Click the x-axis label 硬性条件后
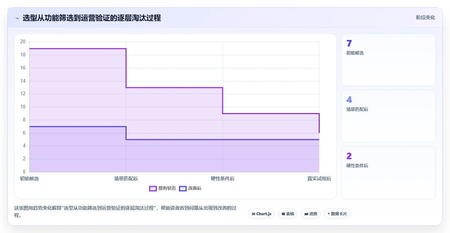Screen dimensions: 450x233 pos(223,178)
